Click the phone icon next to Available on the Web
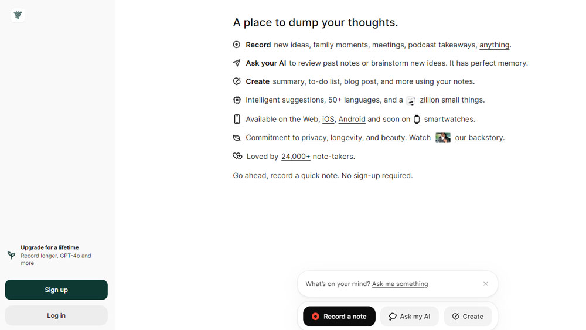 pos(237,119)
